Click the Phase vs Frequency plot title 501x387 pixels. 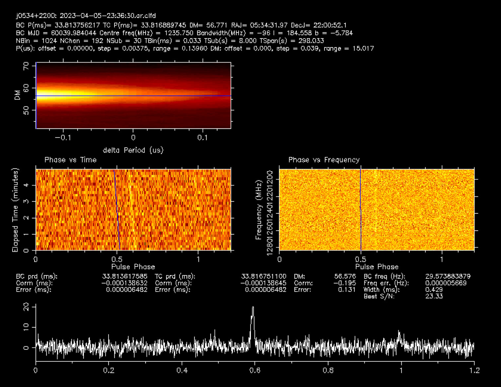click(x=324, y=160)
